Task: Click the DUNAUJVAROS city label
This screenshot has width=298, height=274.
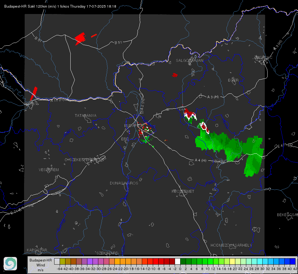Action: pyautogui.click(x=124, y=183)
